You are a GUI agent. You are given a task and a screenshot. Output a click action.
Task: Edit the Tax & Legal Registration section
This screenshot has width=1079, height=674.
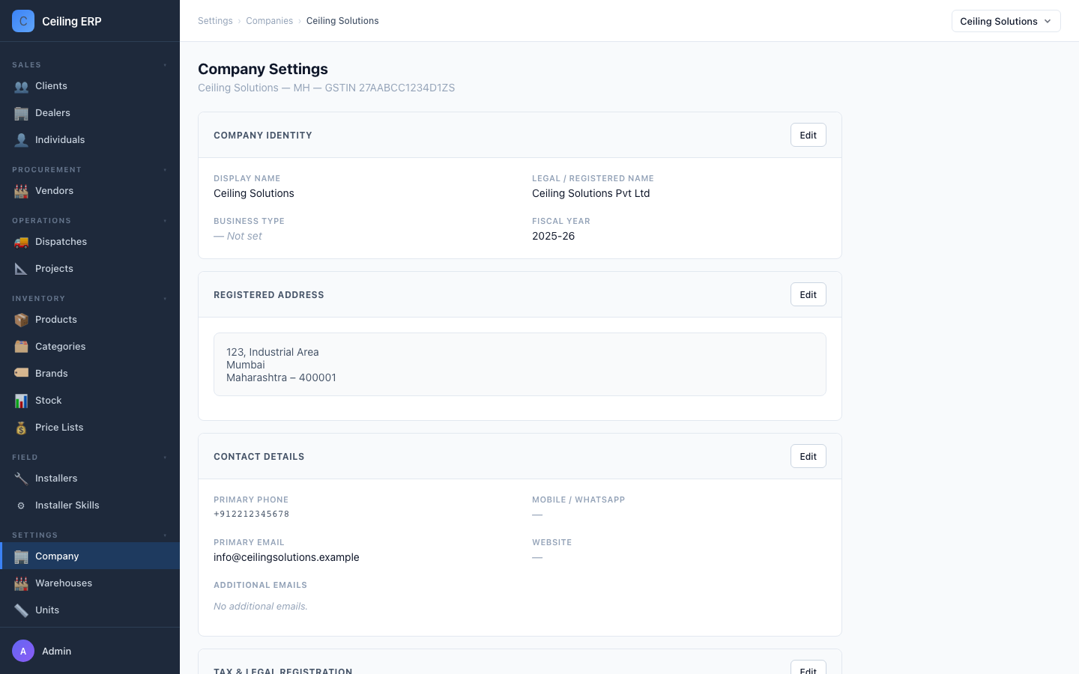coord(808,668)
